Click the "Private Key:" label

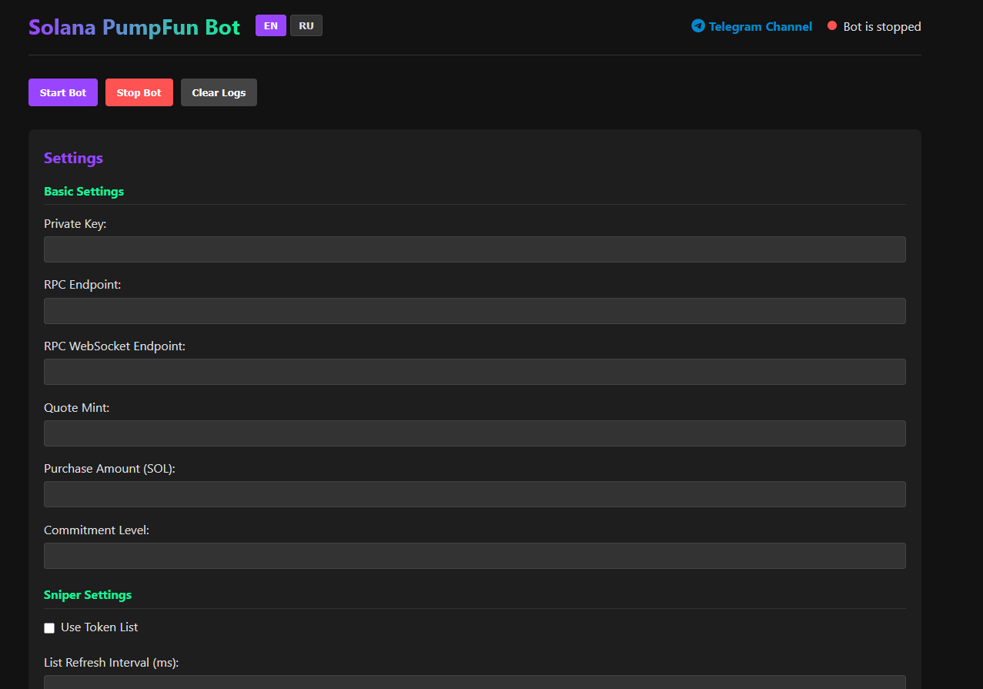tap(75, 224)
